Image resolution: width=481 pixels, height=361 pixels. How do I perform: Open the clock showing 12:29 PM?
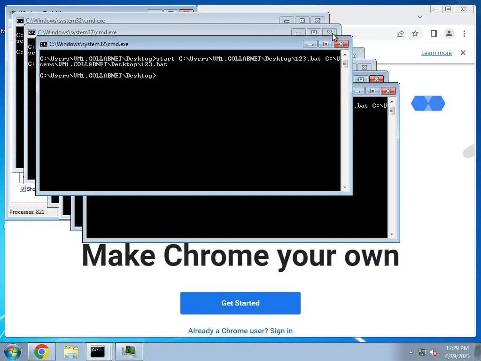pyautogui.click(x=457, y=348)
